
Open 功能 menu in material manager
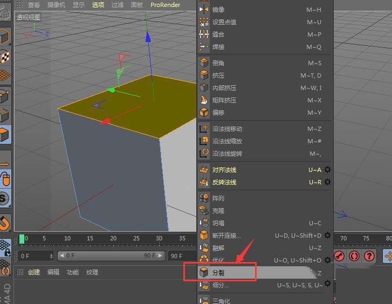pyautogui.click(x=73, y=272)
